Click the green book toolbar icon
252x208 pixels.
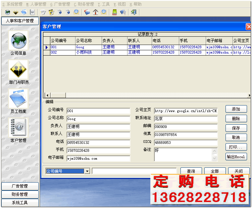pyautogui.click(x=115, y=12)
